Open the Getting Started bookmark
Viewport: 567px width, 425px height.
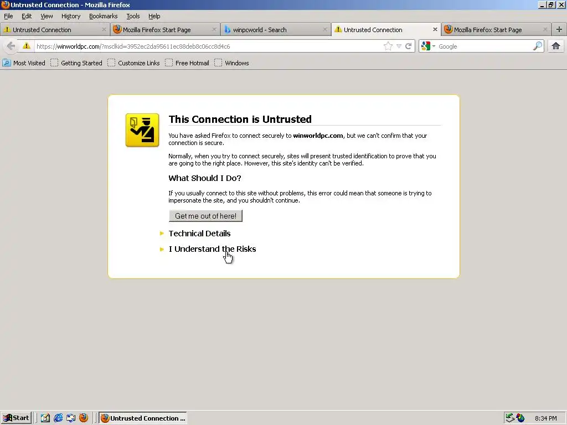(76, 63)
